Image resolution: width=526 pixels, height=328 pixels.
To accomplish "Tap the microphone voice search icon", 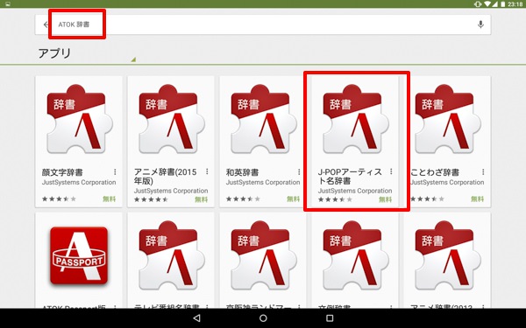I will click(480, 24).
